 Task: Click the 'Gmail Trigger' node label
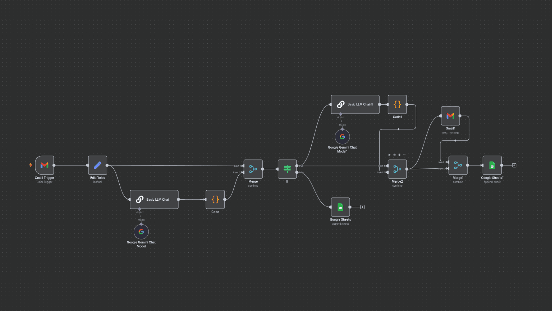pyautogui.click(x=45, y=178)
